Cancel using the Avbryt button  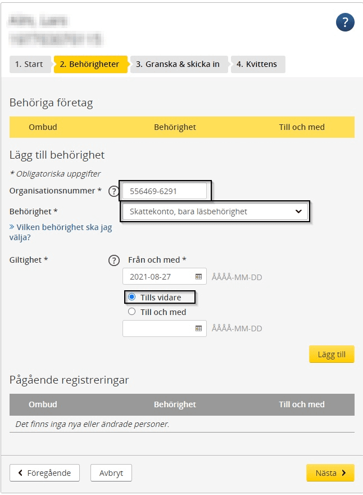pos(111,472)
